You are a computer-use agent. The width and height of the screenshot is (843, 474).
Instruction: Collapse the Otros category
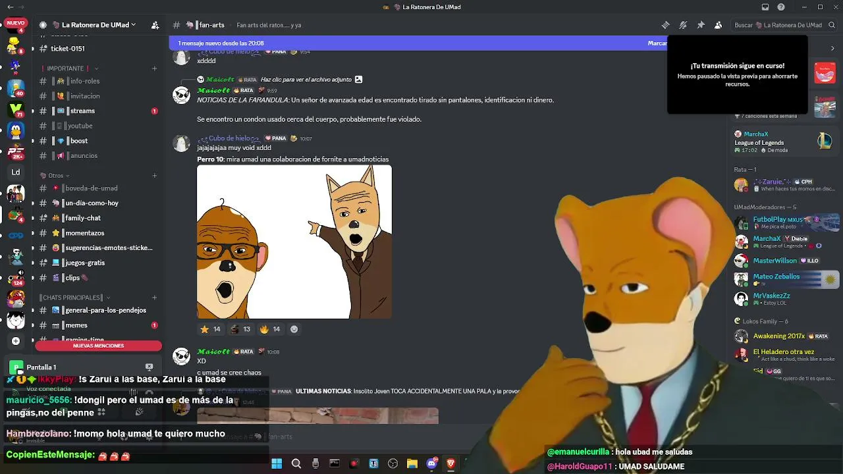click(55, 176)
